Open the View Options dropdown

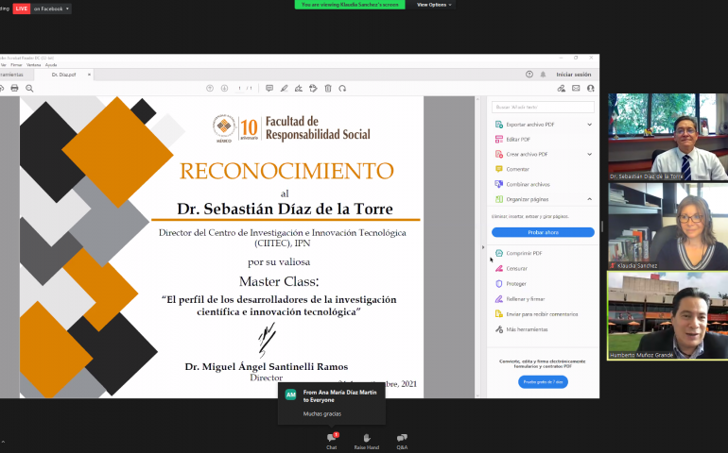click(x=434, y=5)
